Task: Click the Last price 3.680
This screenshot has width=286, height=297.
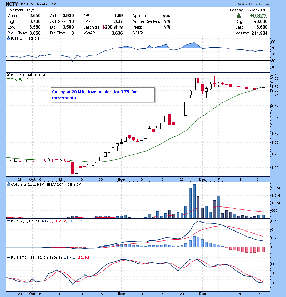Action: tap(262, 27)
